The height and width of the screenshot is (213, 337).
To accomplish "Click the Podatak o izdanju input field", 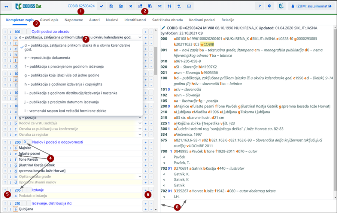I will [x=80, y=196].
